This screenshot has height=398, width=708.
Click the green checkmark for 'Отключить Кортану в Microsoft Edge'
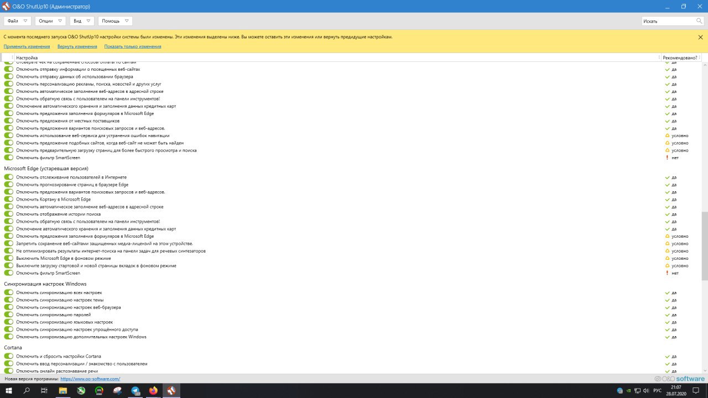[667, 200]
